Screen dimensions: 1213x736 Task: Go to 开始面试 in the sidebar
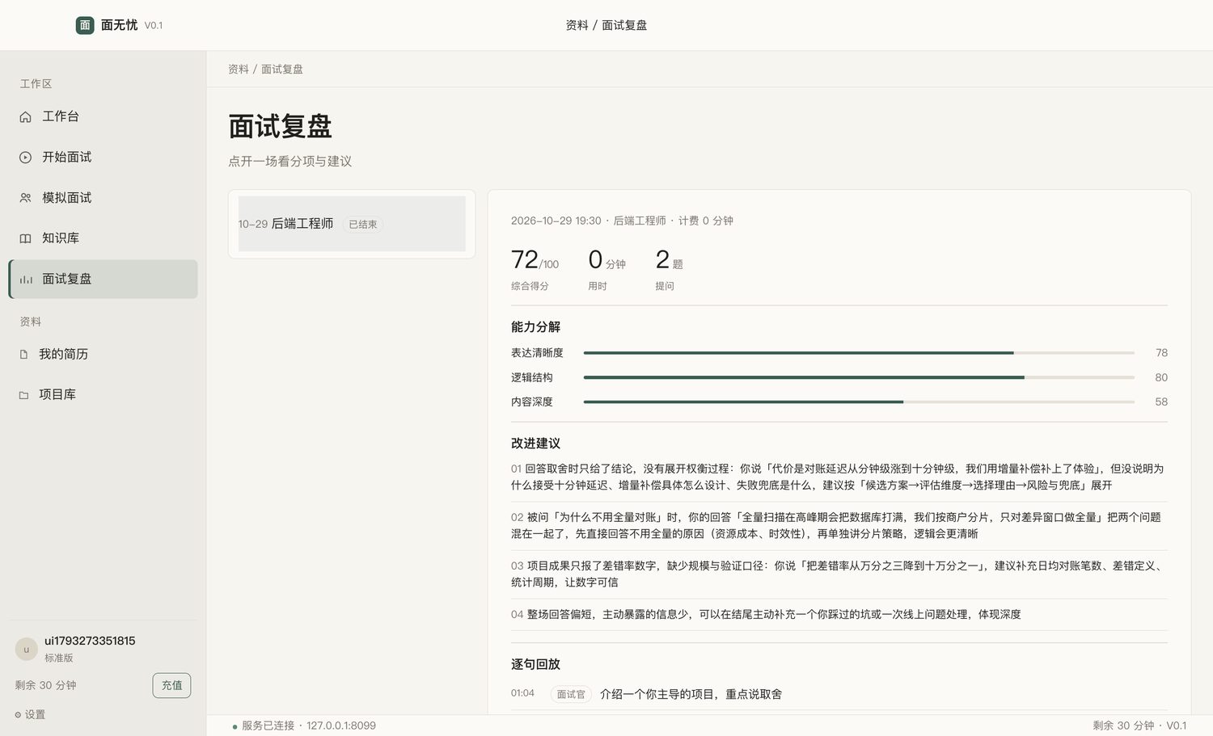(x=103, y=158)
